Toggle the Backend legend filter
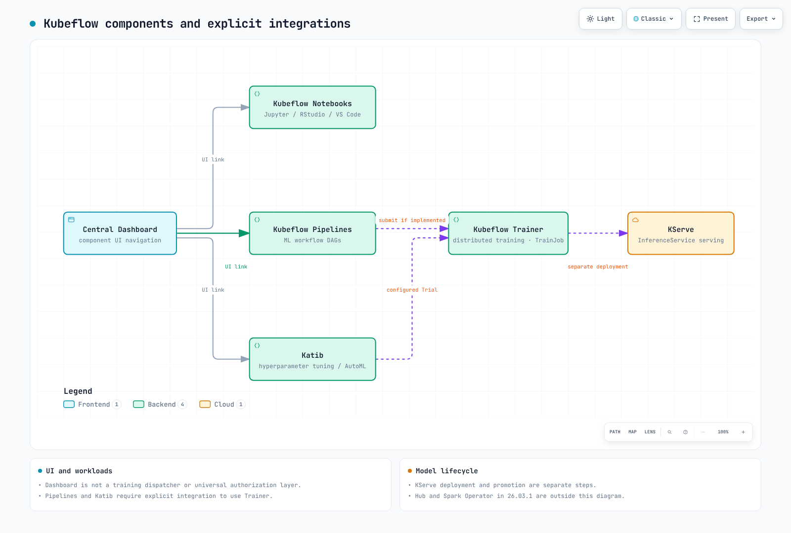Viewport: 791px width, 533px height. (160, 404)
